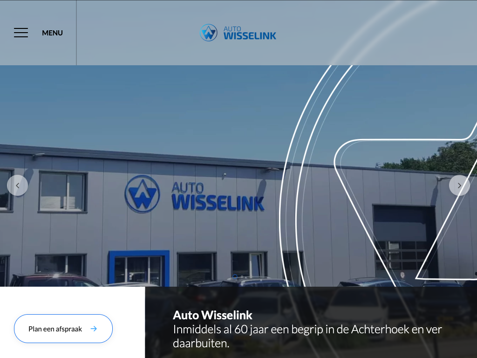Advance to next slide with right chevron
Screen dimensions: 477x358
click(459, 186)
